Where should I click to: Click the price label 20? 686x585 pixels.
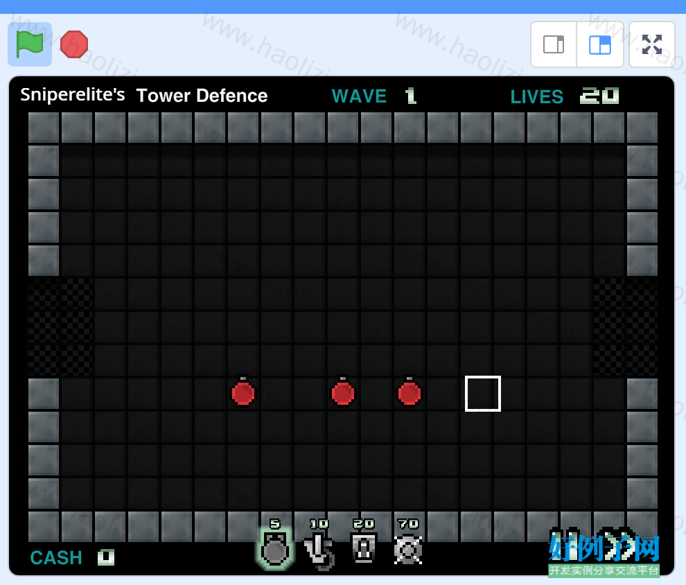tap(364, 524)
